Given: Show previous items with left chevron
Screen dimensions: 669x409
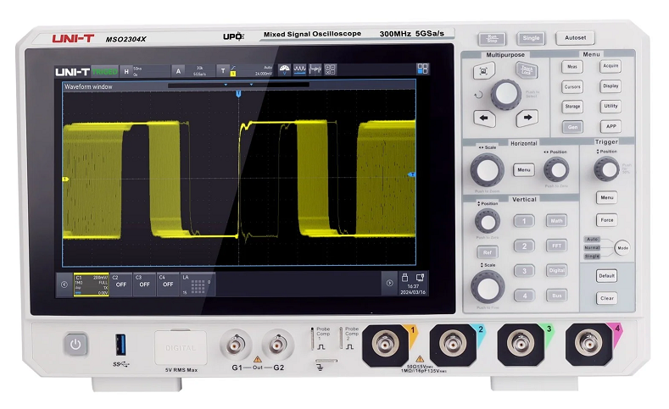Looking at the screenshot, I should tap(64, 285).
